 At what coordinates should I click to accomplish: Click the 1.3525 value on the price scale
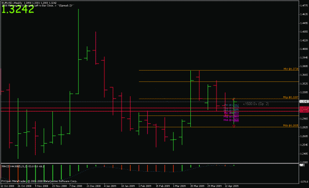tap(304, 84)
